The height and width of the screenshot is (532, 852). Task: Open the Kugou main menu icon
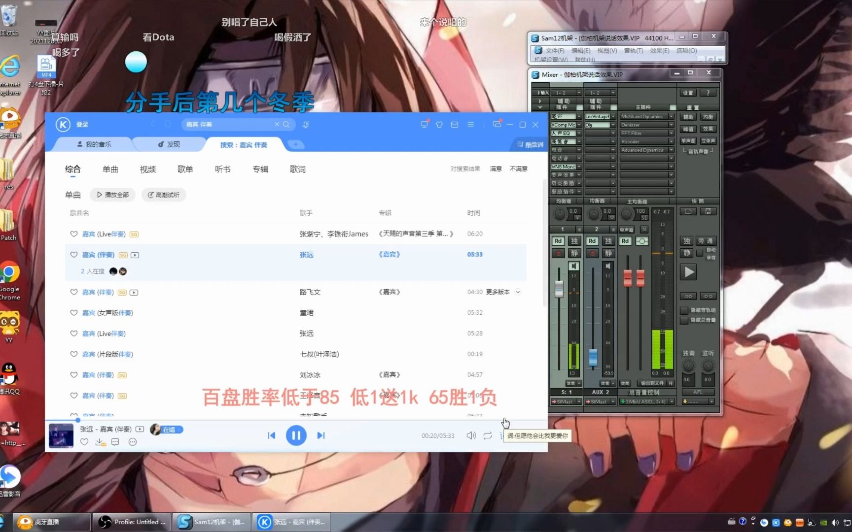pyautogui.click(x=471, y=125)
